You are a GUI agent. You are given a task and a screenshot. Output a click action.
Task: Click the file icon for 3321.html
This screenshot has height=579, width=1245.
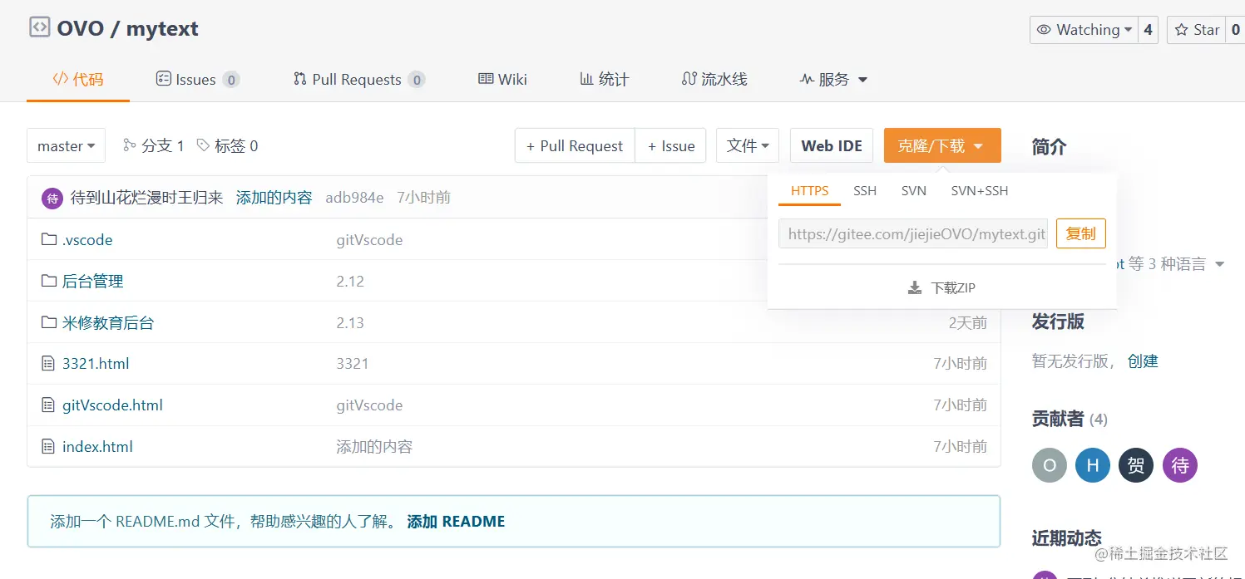[x=48, y=364]
